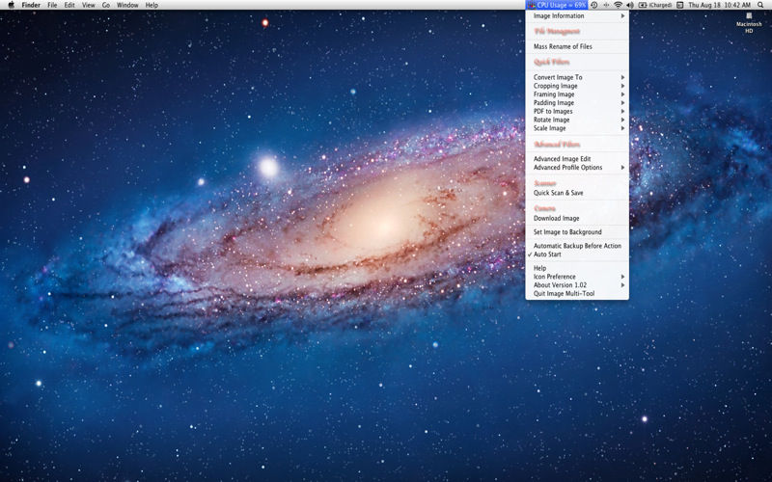772x482 pixels.
Task: Open the Time Machine menu bar icon
Action: pyautogui.click(x=594, y=5)
